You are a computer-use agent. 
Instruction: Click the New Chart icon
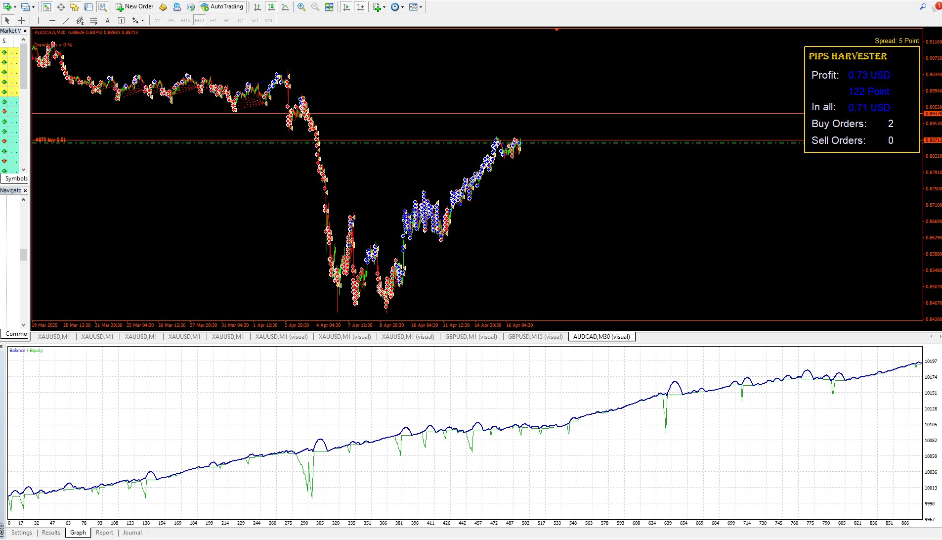click(x=7, y=7)
